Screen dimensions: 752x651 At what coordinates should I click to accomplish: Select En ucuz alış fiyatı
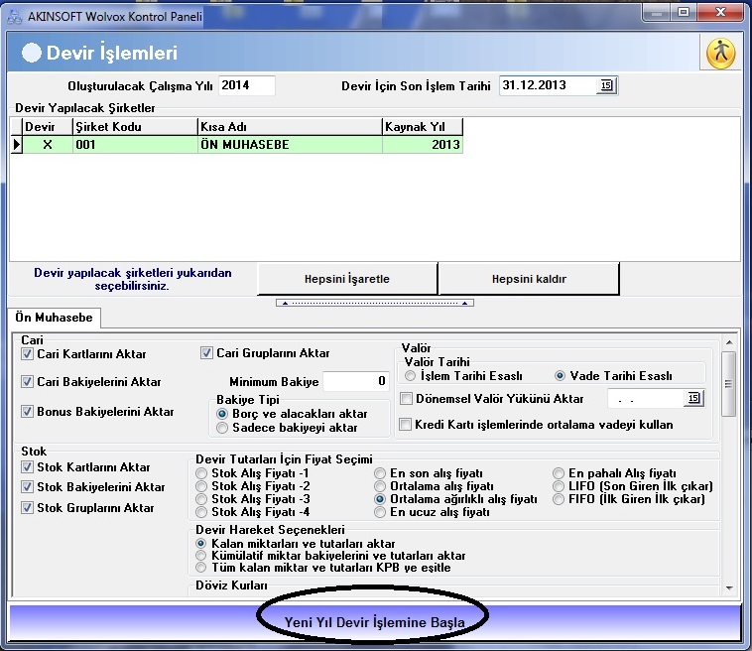(380, 512)
